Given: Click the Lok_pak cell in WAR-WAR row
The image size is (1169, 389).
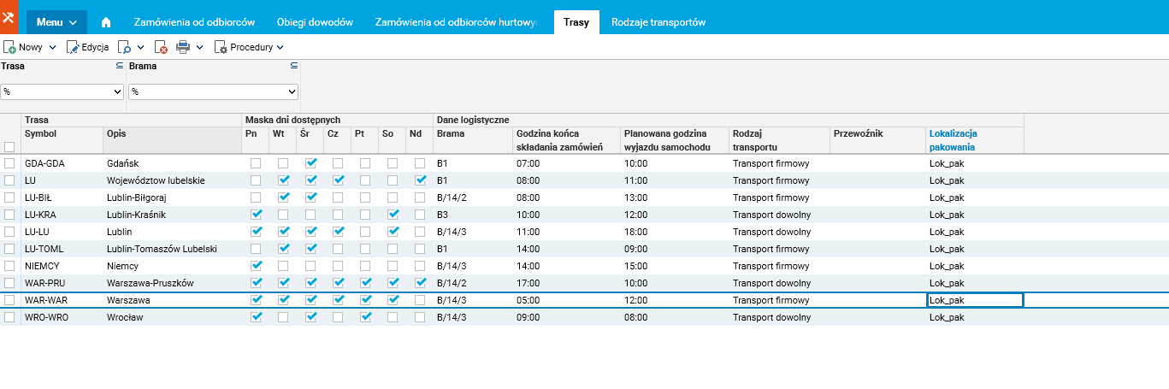Looking at the screenshot, I should tap(975, 300).
